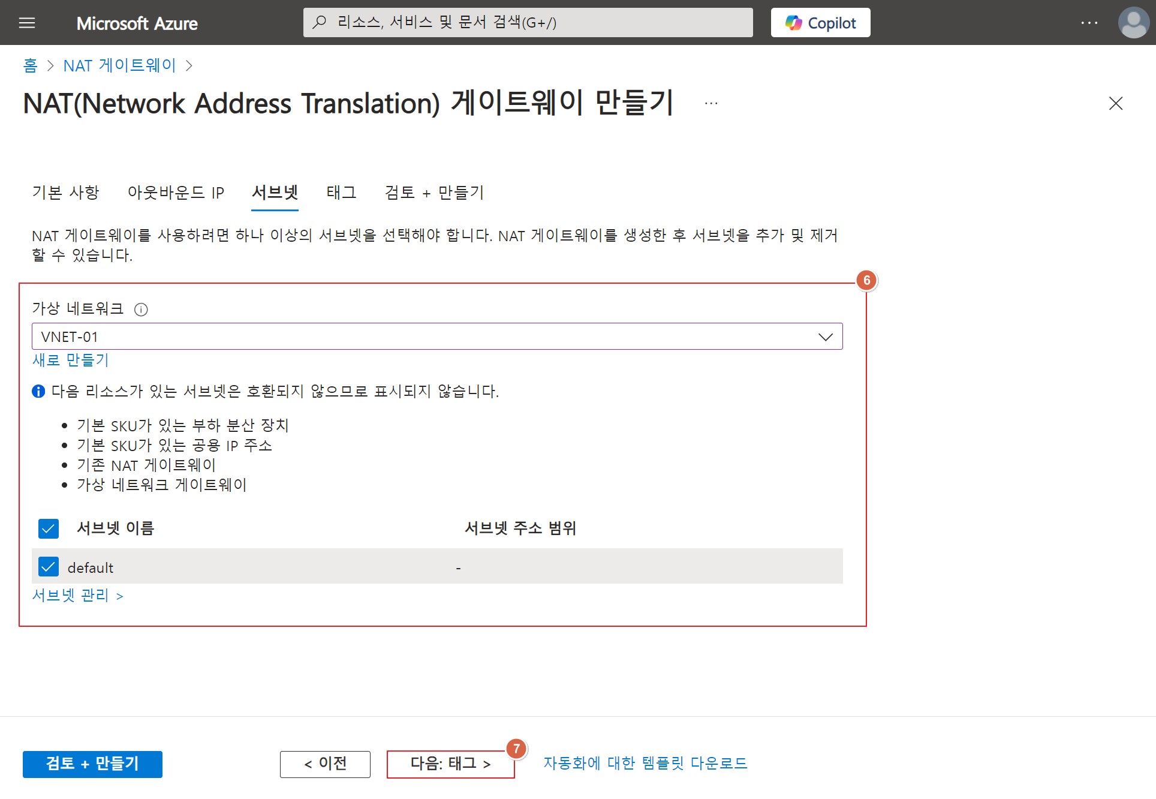Open the 검토 + 만들기 tab
This screenshot has height=799, width=1156.
pos(434,193)
